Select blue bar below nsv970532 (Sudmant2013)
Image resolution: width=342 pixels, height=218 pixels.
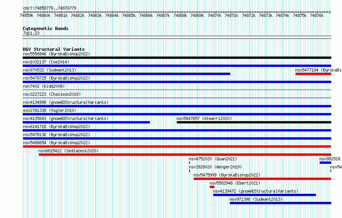pos(126,74)
